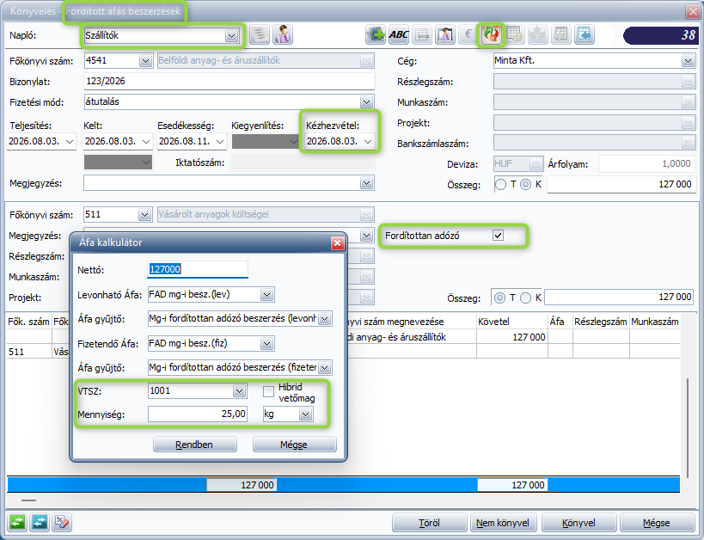Click the lower Összeg amount field
704x540 pixels.
[619, 298]
